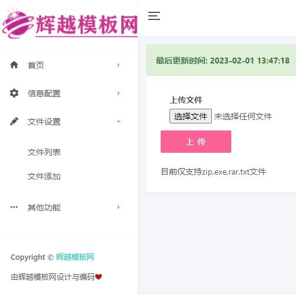Click the red heart icon in footer
The width and height of the screenshot is (296, 295).
click(x=98, y=277)
